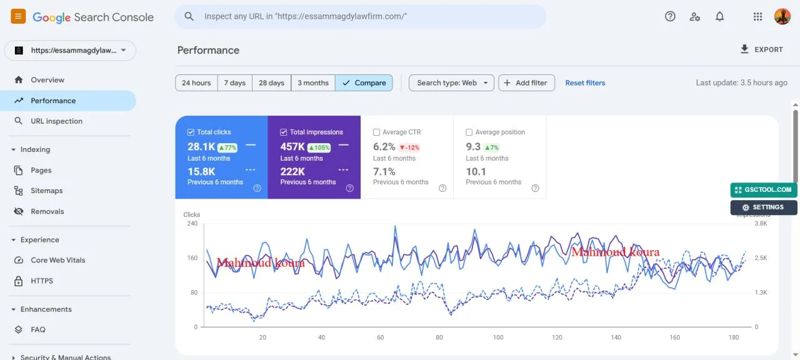Click the URL inspection search field
Screen dimensions: 800x360
click(x=360, y=17)
